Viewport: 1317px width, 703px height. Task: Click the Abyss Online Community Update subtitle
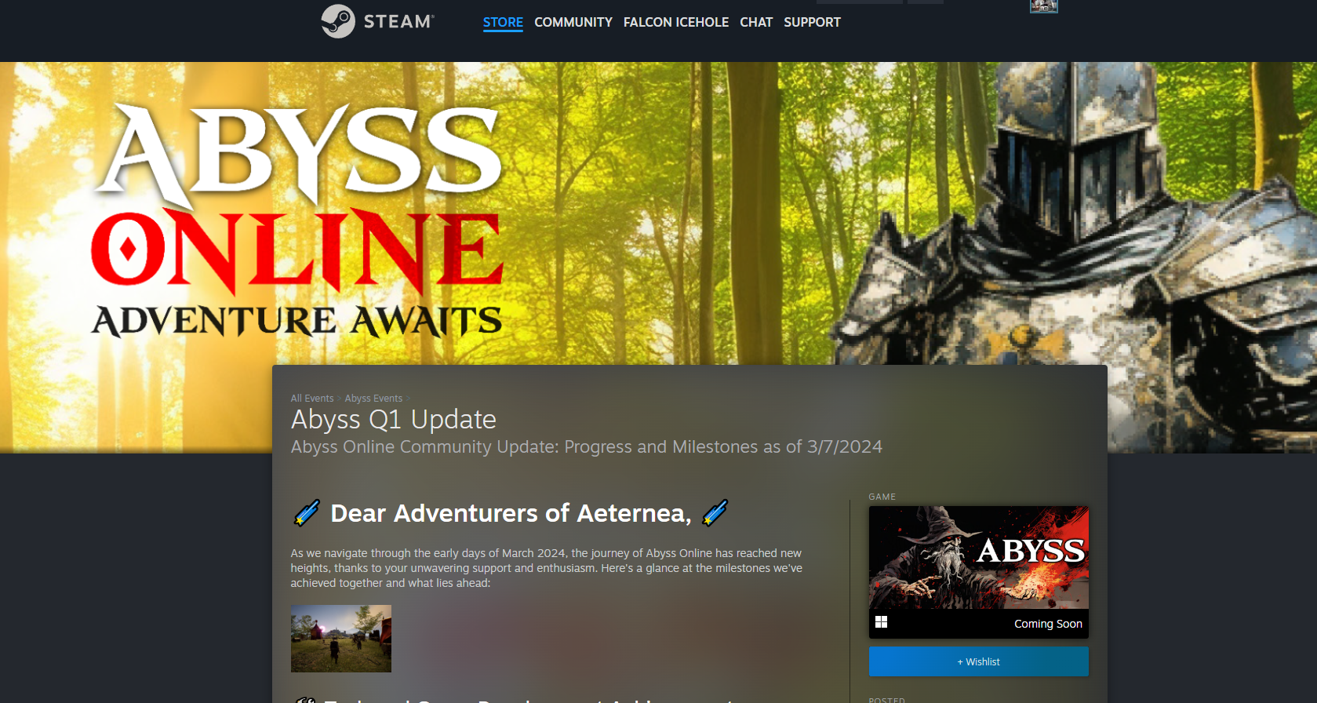pyautogui.click(x=587, y=446)
